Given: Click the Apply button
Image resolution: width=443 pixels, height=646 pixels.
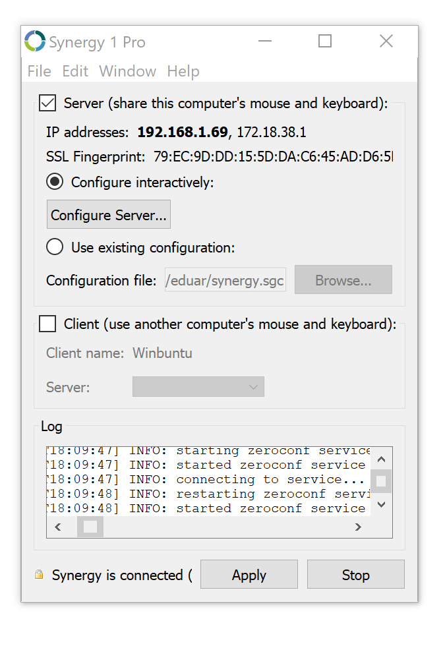Looking at the screenshot, I should pyautogui.click(x=249, y=575).
